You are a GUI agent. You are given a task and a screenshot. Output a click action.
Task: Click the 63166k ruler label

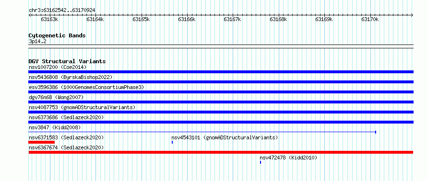[187, 20]
